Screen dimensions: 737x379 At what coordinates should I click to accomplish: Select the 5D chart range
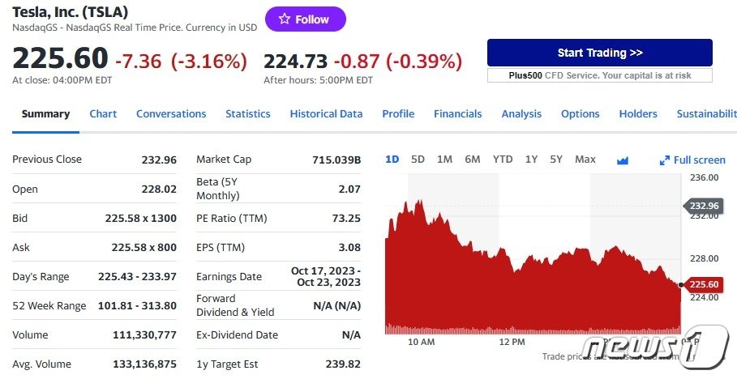coord(418,160)
